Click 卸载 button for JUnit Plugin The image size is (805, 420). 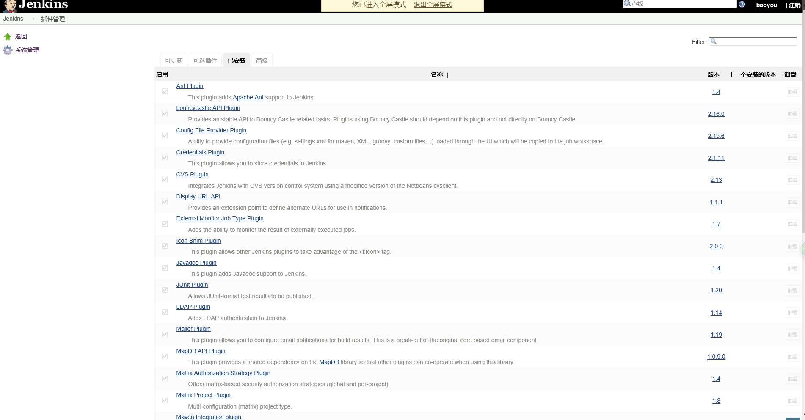pos(792,291)
